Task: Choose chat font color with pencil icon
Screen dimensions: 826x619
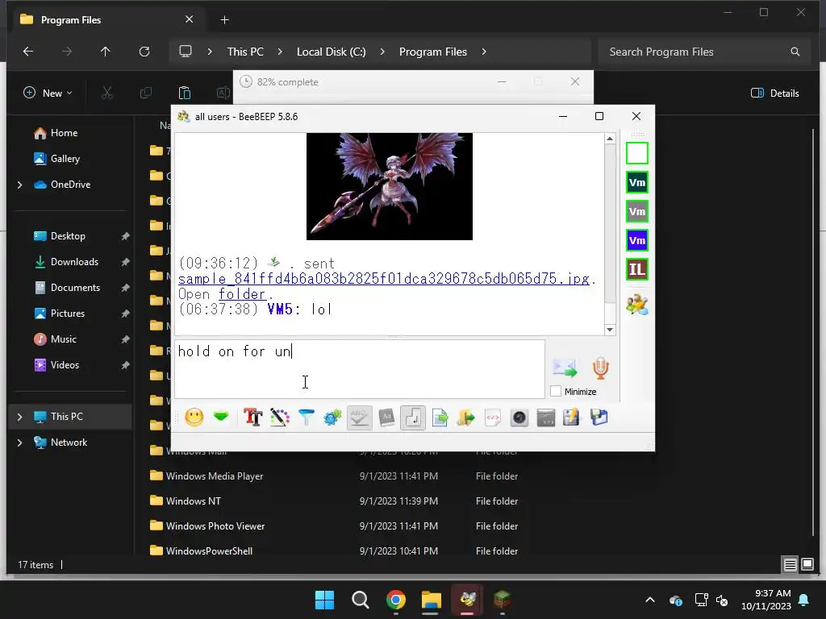Action: tap(280, 418)
